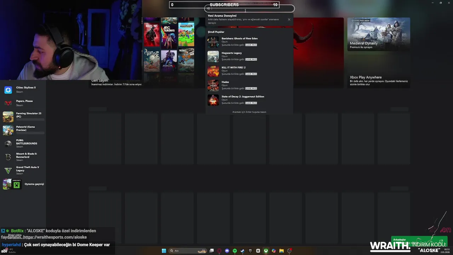This screenshot has width=453, height=255.
Task: Open the Arkadaşlar friends button
Action: pos(419,241)
